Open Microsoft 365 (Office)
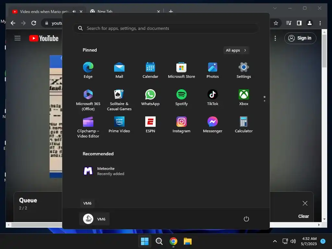Viewport: 332px width, 249px height. click(88, 100)
